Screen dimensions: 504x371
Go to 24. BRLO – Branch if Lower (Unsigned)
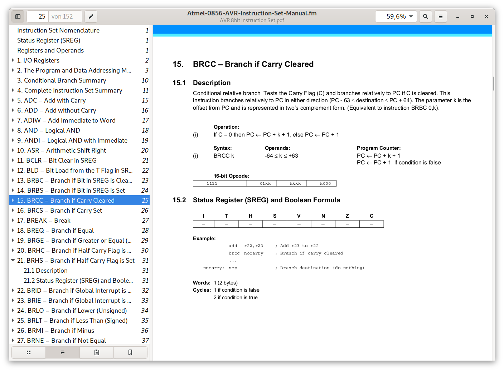coord(79,311)
